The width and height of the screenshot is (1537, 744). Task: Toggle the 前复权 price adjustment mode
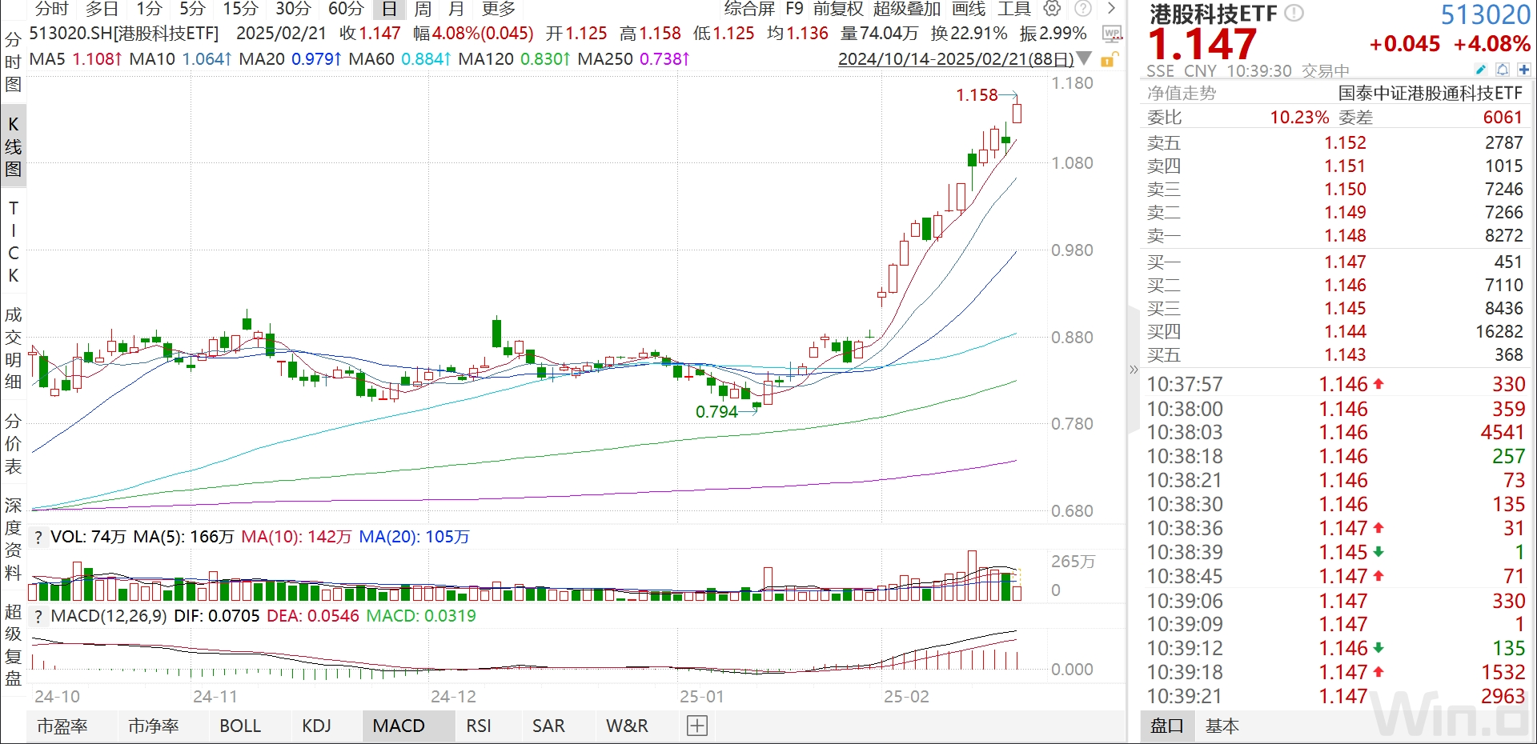pyautogui.click(x=838, y=9)
